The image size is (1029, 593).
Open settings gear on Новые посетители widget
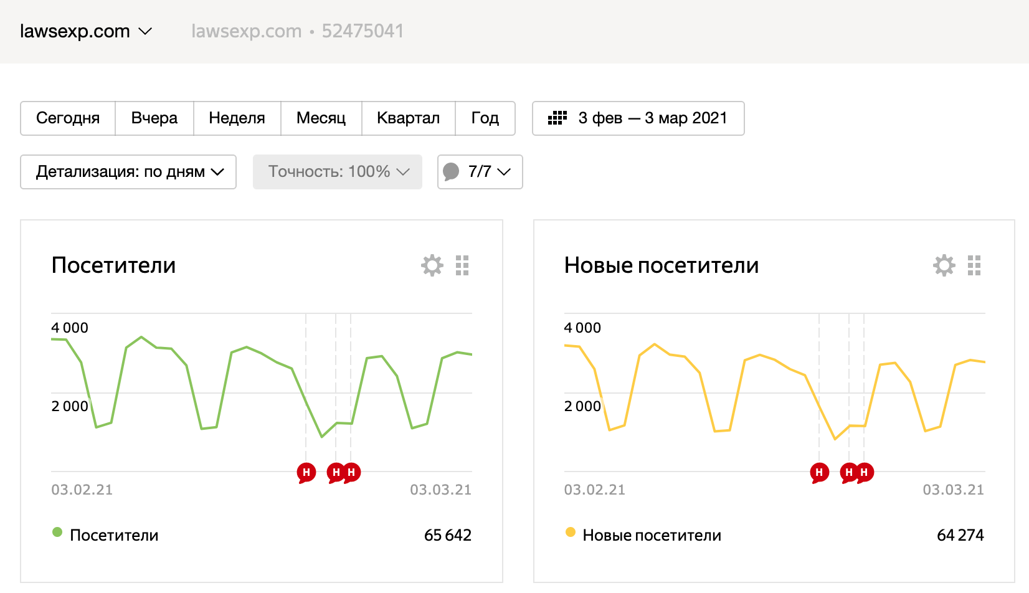click(944, 265)
